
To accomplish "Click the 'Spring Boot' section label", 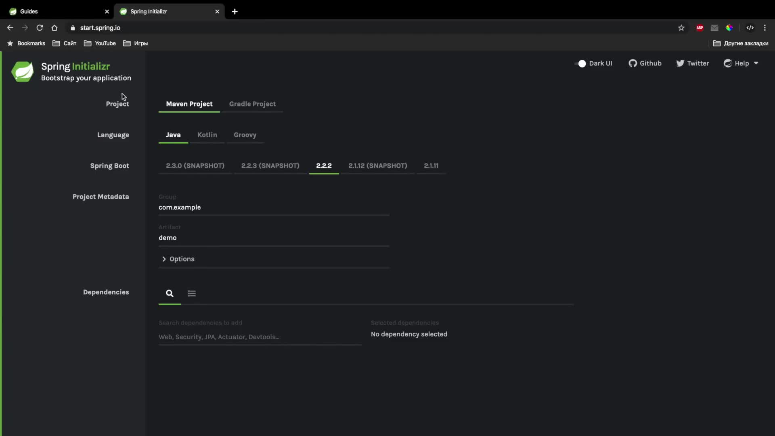I will point(110,166).
